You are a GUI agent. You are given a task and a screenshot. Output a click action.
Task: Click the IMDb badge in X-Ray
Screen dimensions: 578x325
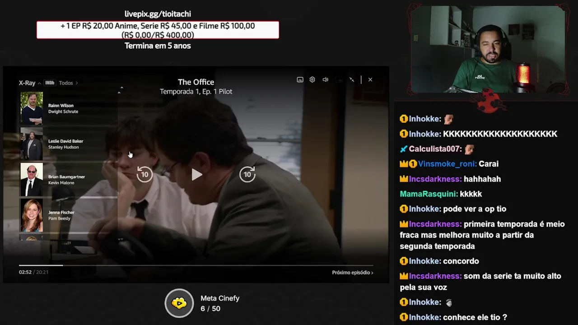click(50, 83)
